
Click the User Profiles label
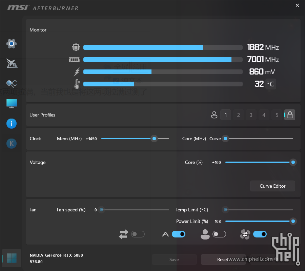(x=42, y=115)
